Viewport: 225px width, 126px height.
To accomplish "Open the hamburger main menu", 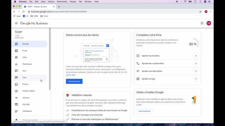I will tap(16, 23).
